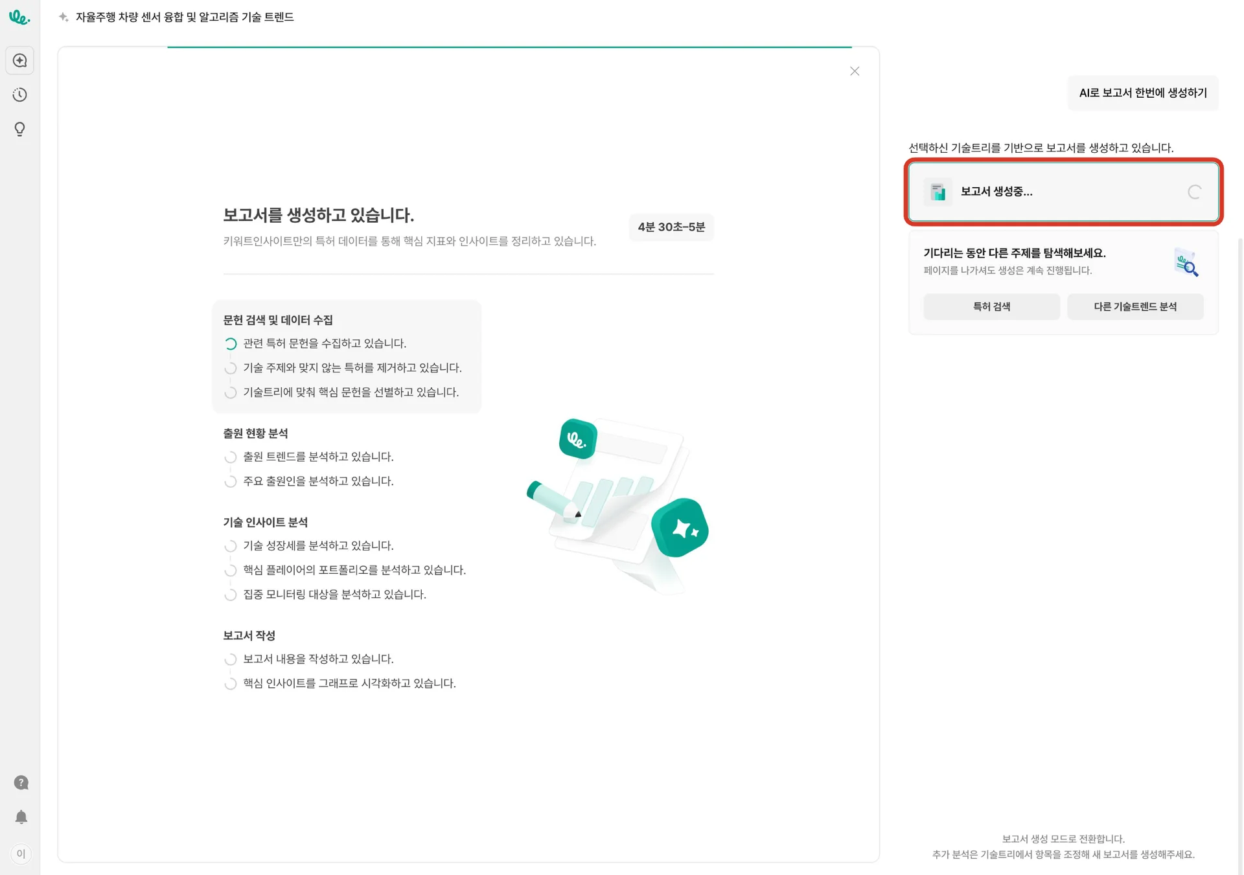Click the Keywert logo in sidebar

click(19, 17)
